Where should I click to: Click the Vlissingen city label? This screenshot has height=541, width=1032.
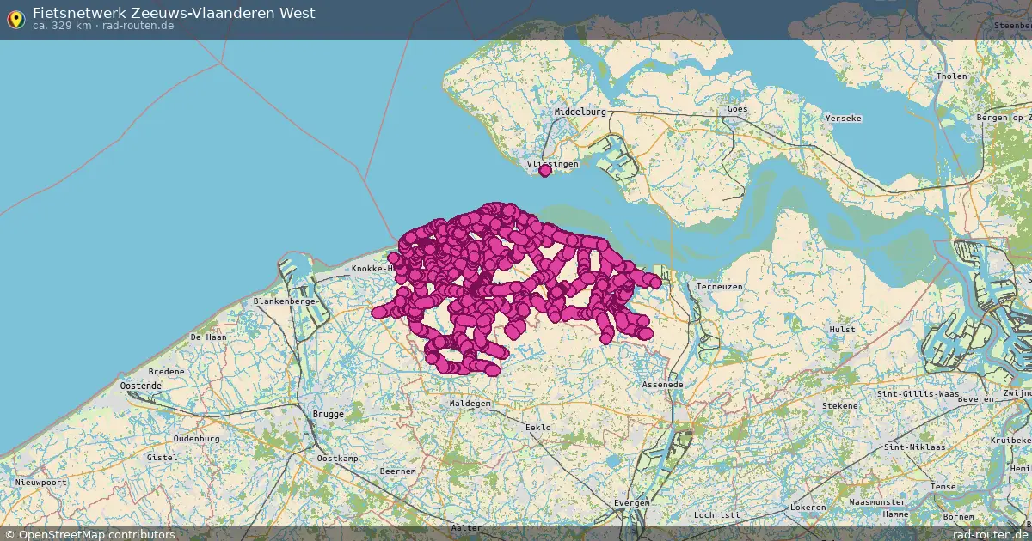click(x=552, y=163)
